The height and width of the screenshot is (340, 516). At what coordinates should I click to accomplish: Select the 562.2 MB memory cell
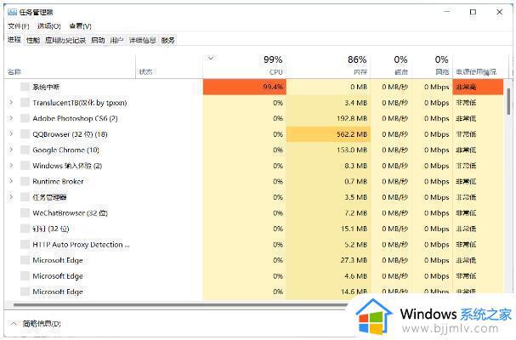click(x=328, y=134)
